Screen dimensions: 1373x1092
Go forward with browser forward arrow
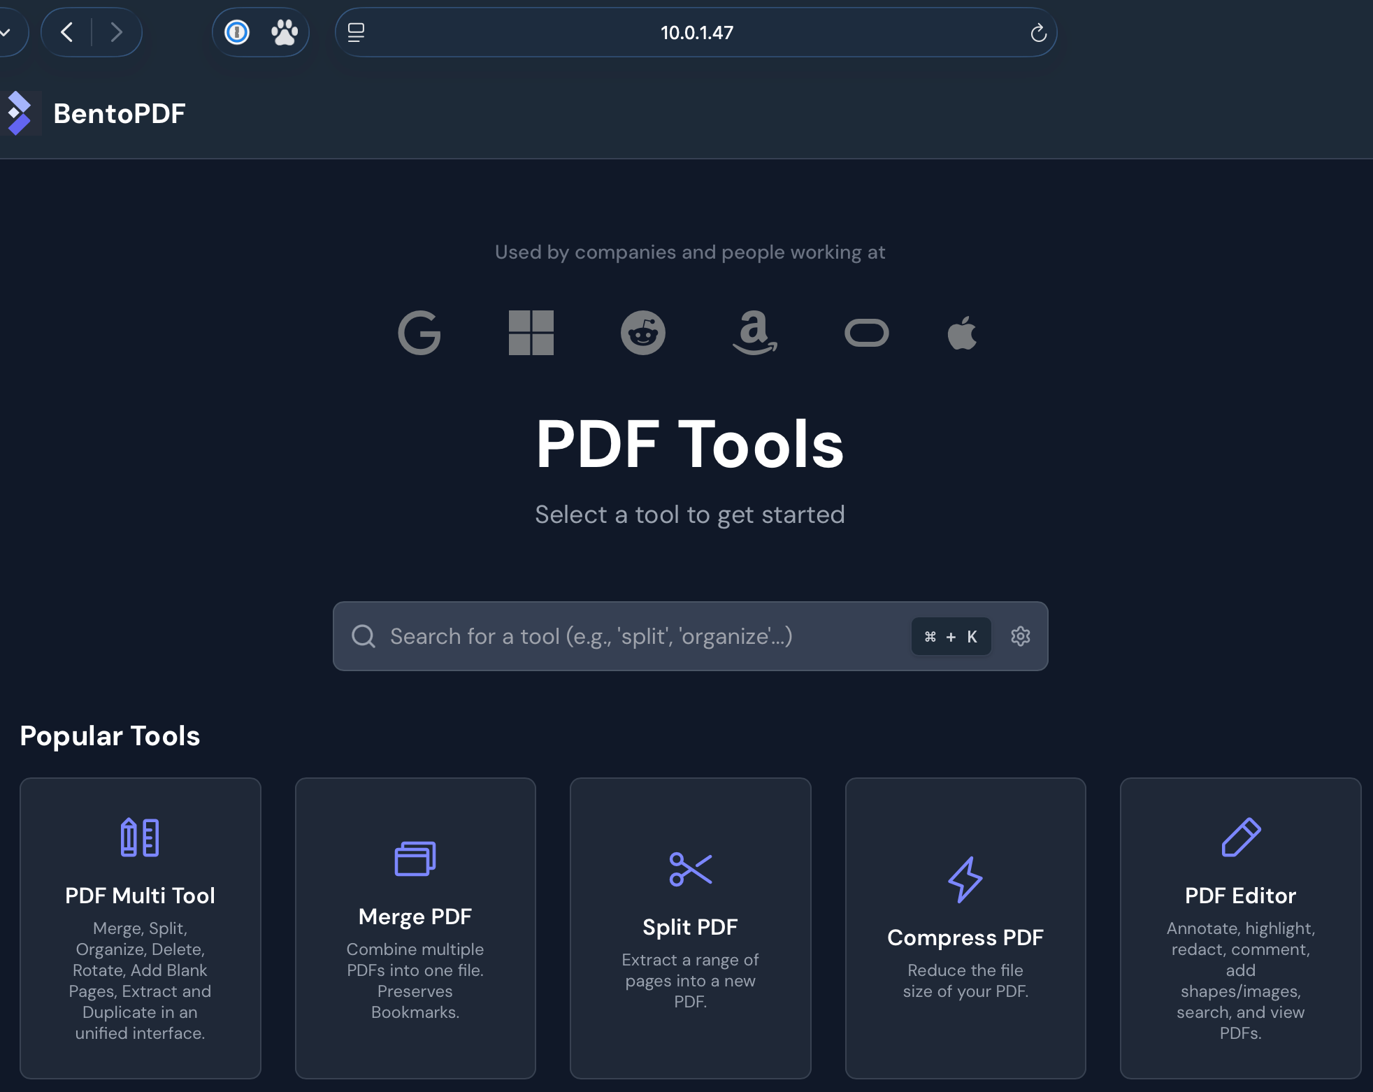click(x=116, y=32)
